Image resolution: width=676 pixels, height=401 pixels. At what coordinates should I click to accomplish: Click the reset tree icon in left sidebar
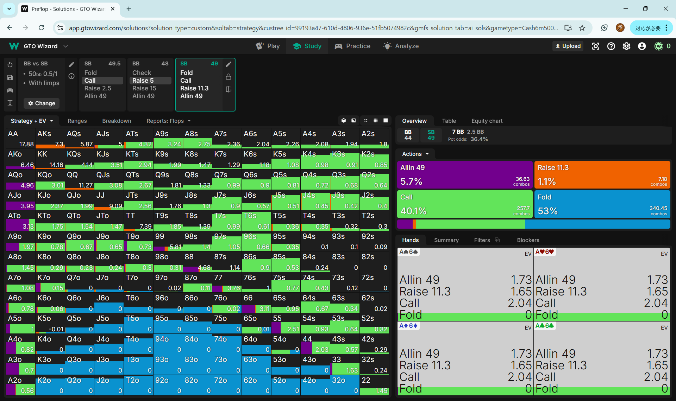tap(10, 64)
